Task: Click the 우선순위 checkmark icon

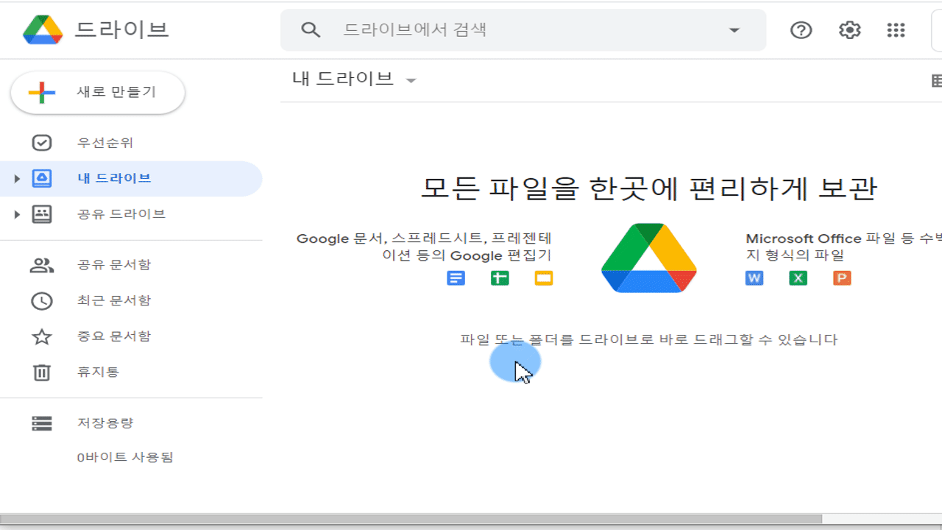Action: (42, 143)
